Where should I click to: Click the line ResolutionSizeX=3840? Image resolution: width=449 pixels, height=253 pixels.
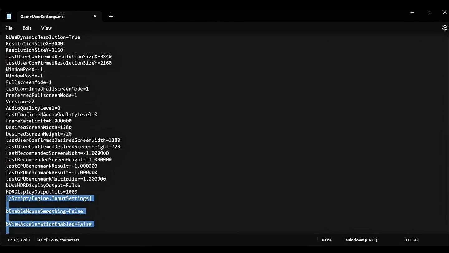pos(34,44)
